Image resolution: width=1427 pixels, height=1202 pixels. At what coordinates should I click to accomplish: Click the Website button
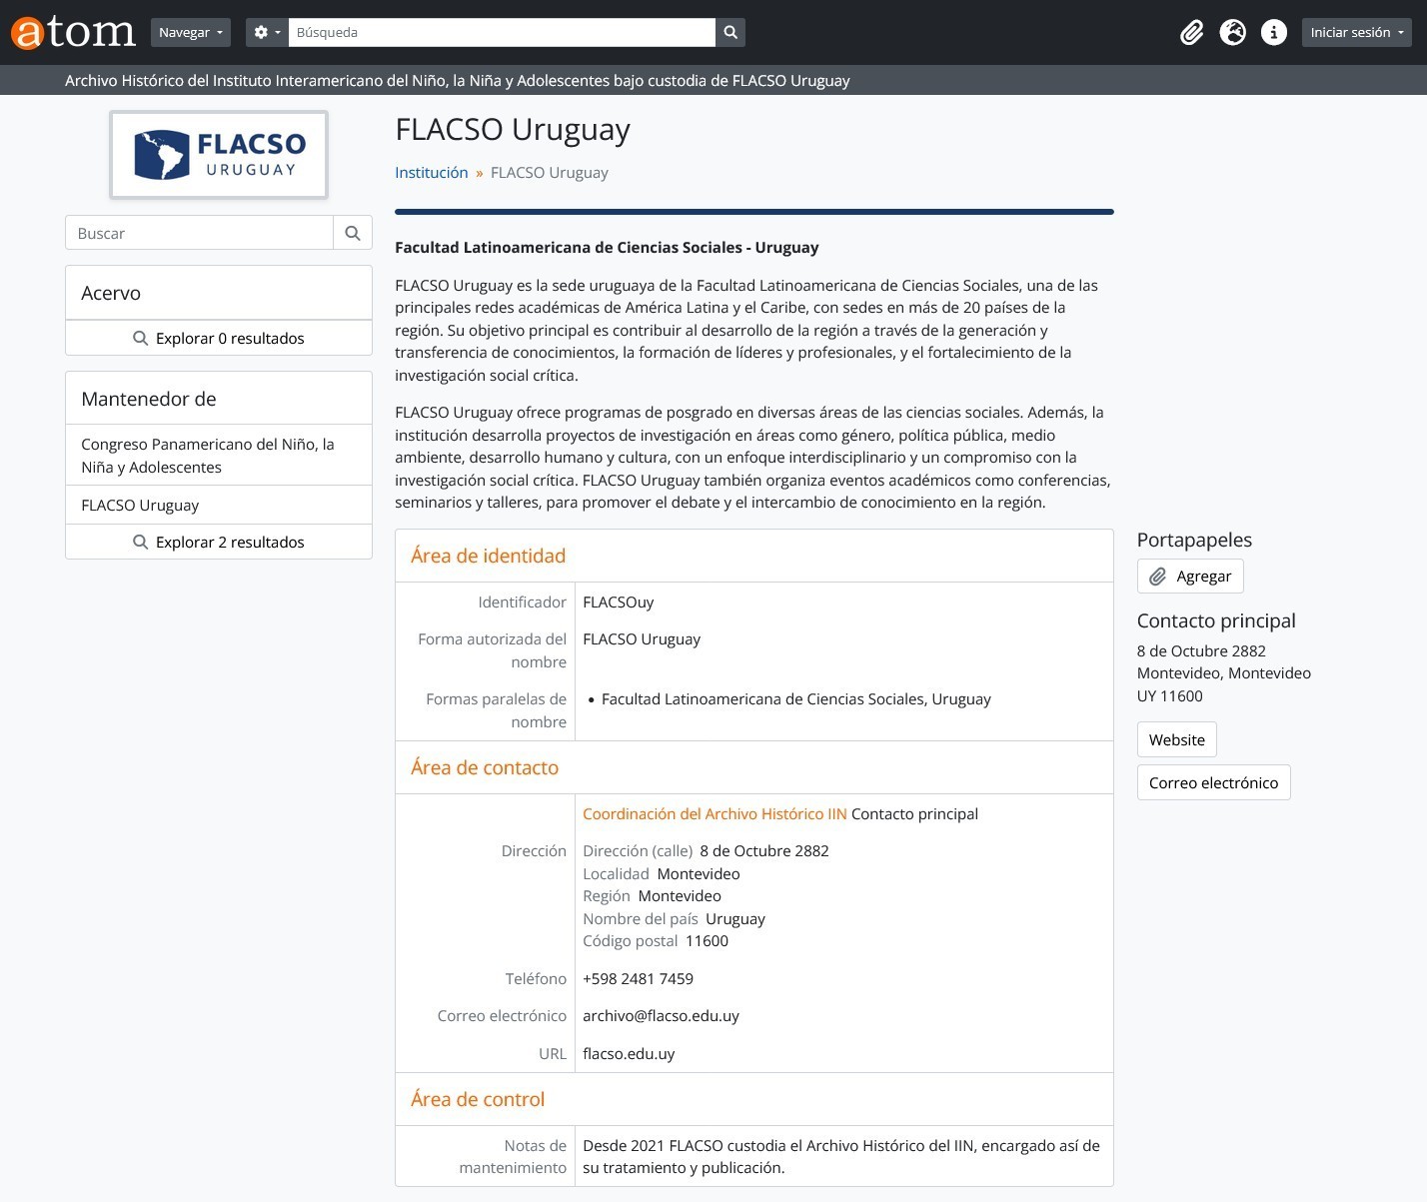coord(1176,739)
